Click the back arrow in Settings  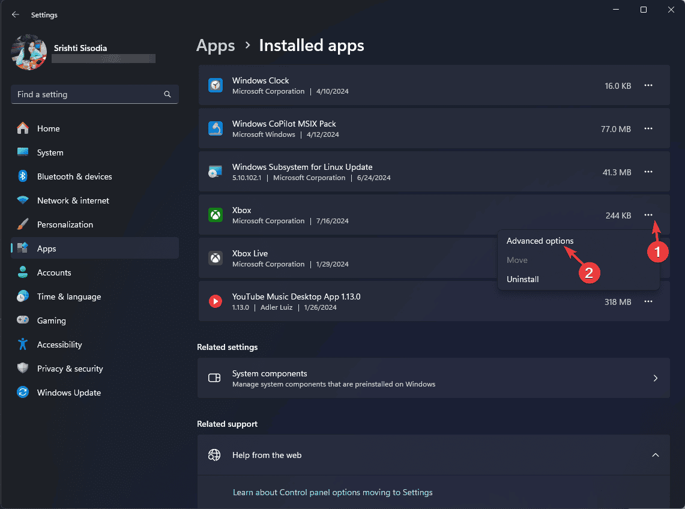click(x=15, y=14)
